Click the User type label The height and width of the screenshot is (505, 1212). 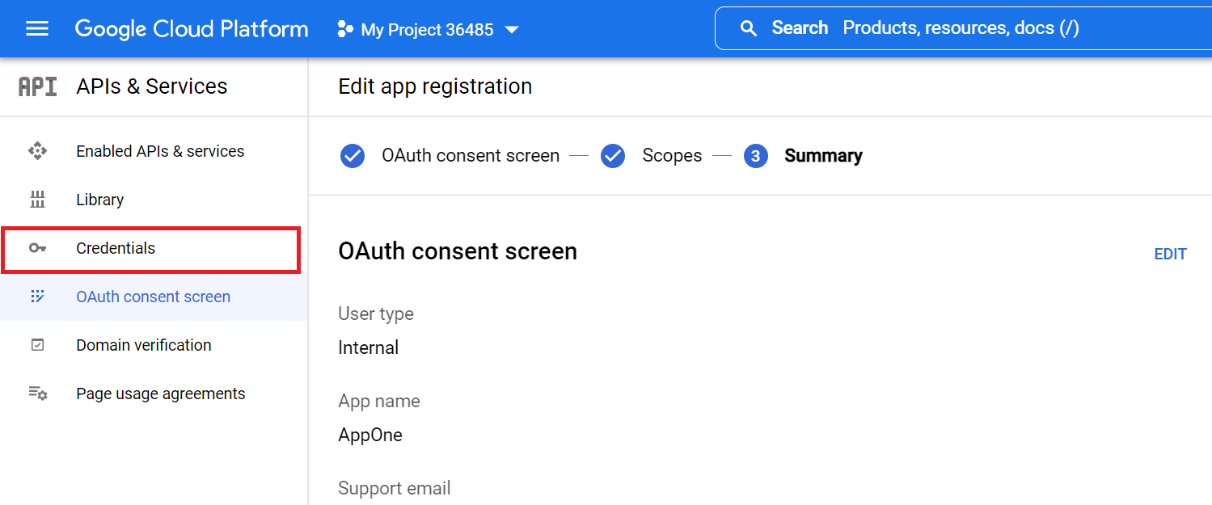pos(376,314)
